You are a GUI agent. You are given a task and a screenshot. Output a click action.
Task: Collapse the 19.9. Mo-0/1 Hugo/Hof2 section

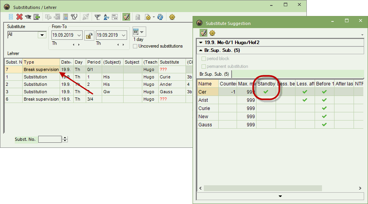[201, 43]
